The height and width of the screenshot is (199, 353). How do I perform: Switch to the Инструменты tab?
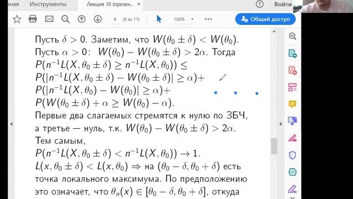tap(48, 4)
